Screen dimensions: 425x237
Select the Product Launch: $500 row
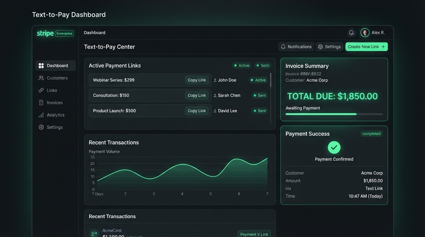[150, 111]
